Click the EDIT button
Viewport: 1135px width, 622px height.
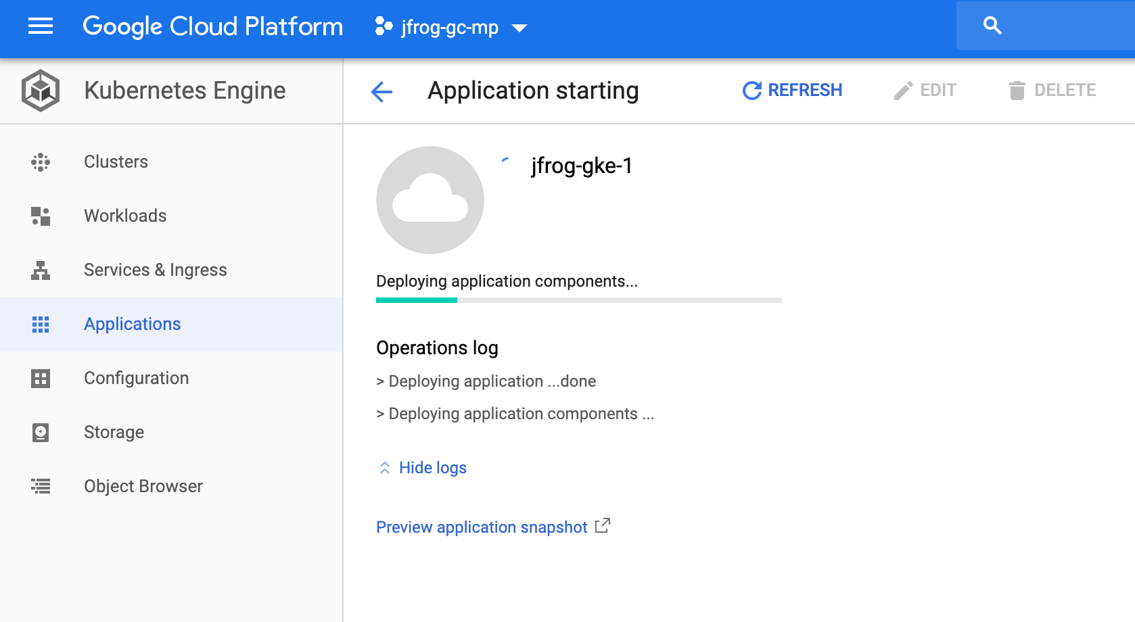pyautogui.click(x=925, y=91)
